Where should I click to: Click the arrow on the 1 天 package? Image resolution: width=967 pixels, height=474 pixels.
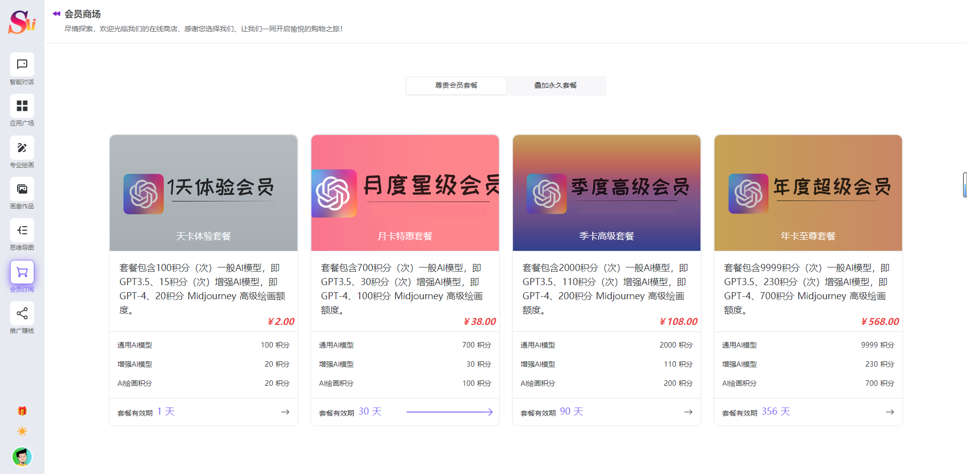coord(285,412)
